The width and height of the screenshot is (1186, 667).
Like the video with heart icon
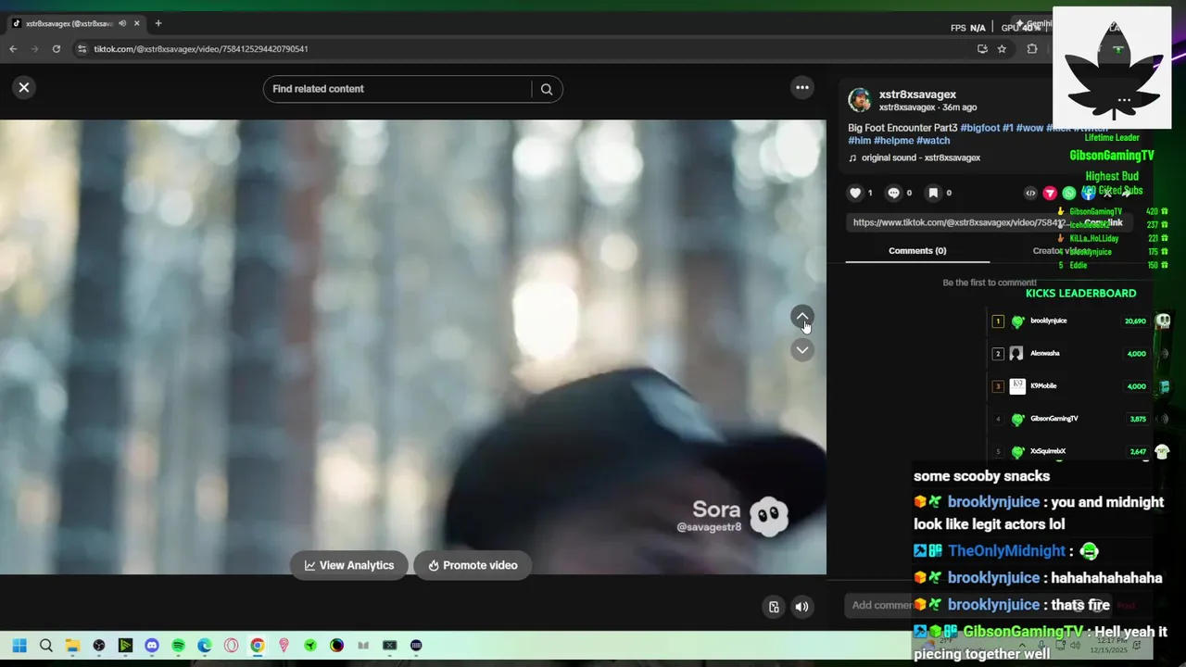point(855,193)
